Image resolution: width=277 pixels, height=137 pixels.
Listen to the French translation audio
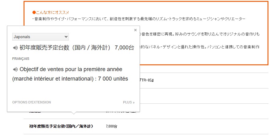15,69
